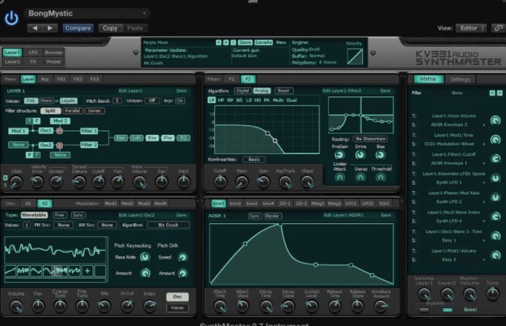Viewport: 506px width, 326px height.
Task: Click the previous-page arrow in the Matrix panel
Action: 492,93
